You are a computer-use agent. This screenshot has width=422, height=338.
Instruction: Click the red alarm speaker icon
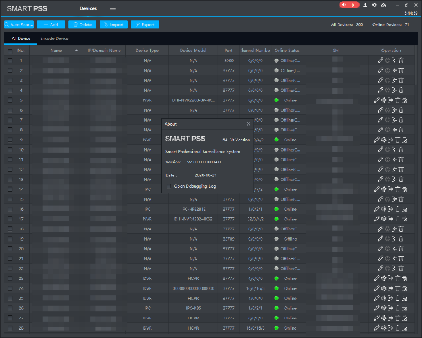tap(344, 5)
